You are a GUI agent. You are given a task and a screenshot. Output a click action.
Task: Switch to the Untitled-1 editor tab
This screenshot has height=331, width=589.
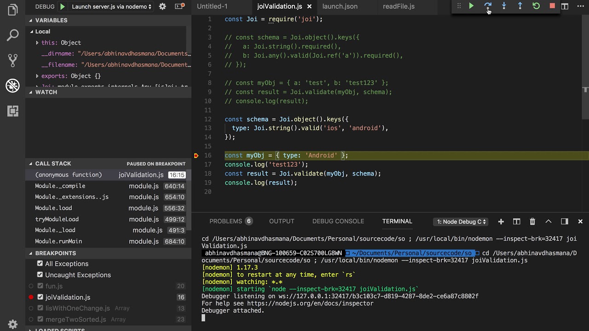pos(212,6)
